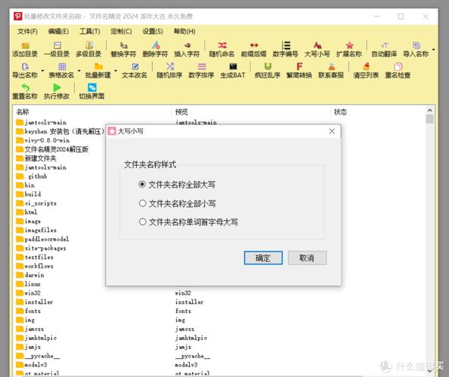Click the 切换界面 switch interface icon
This screenshot has height=377, width=449.
[x=92, y=87]
